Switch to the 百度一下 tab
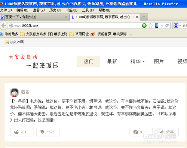 click(34, 17)
